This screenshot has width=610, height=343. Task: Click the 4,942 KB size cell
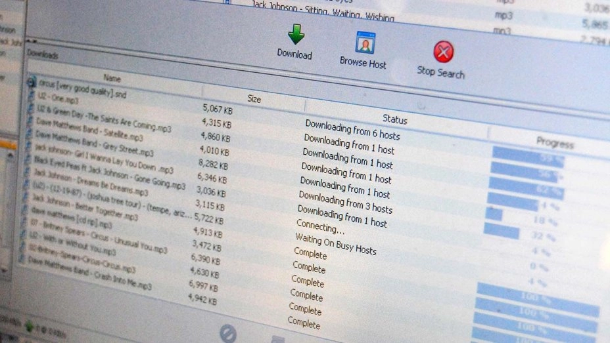(202, 299)
